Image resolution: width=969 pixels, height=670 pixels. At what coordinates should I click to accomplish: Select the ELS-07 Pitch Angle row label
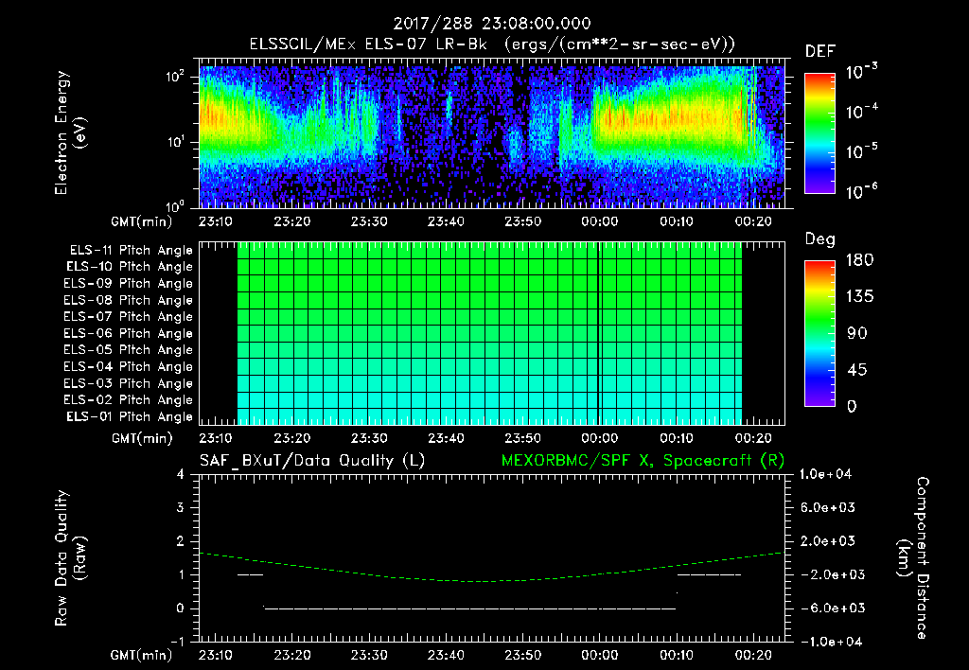(x=129, y=316)
